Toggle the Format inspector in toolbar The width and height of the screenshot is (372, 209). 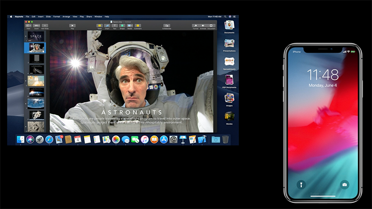[195, 26]
